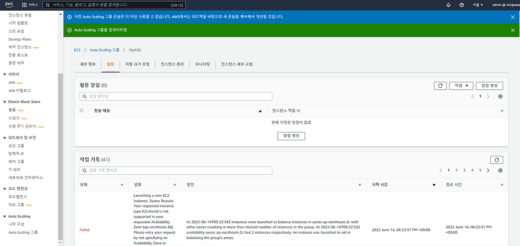Switch to the 세부 정보 tab
The image size is (520, 246).
[x=88, y=64]
